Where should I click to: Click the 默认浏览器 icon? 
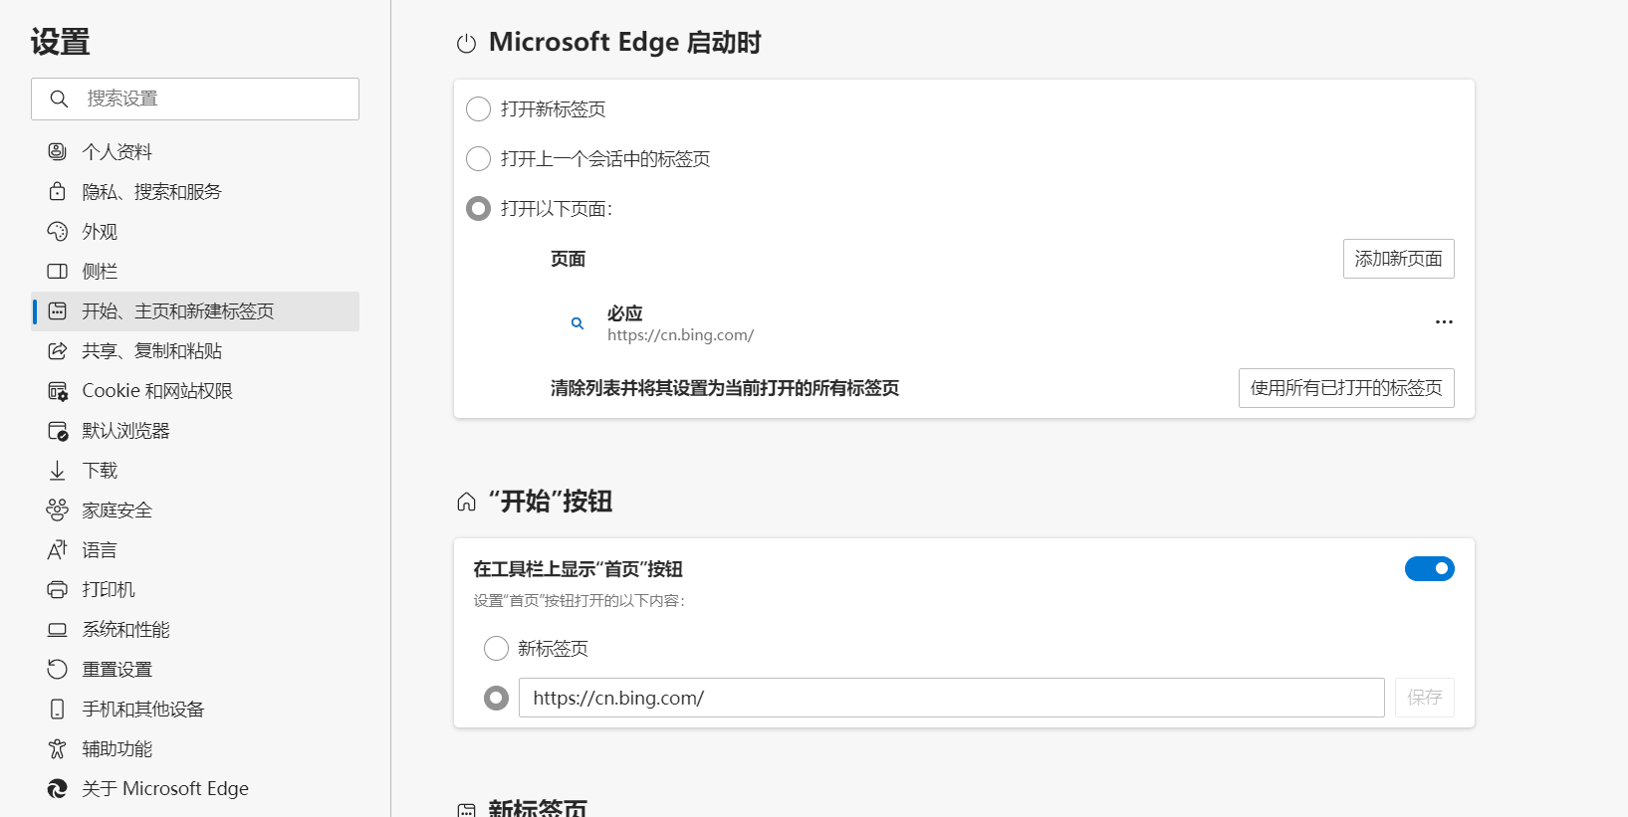[x=58, y=430]
